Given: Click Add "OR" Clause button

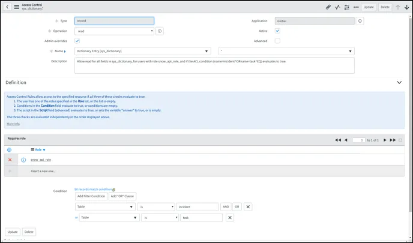Looking at the screenshot, I should tap(122, 196).
